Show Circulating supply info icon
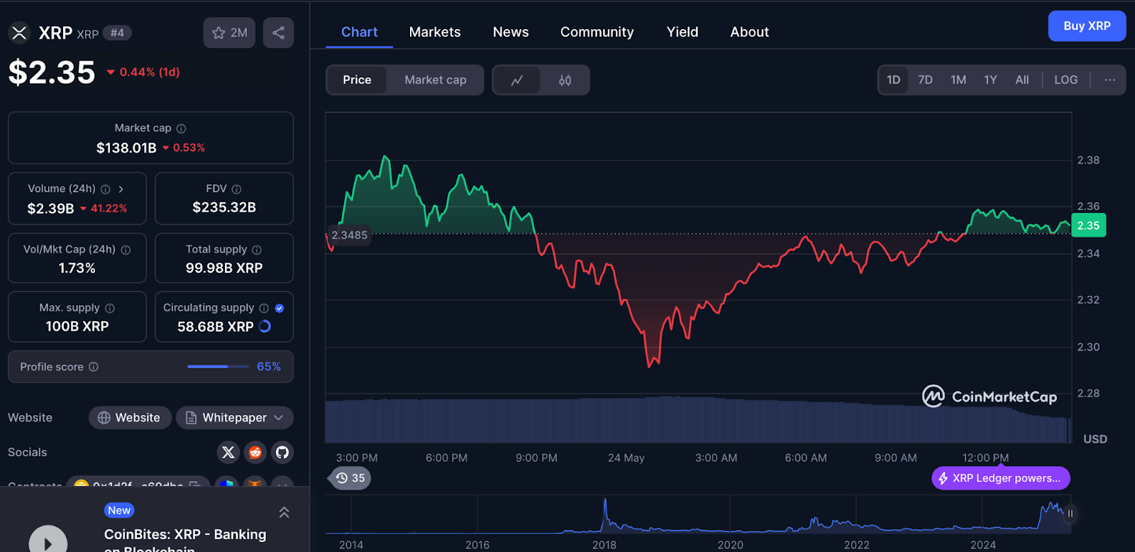 264,308
